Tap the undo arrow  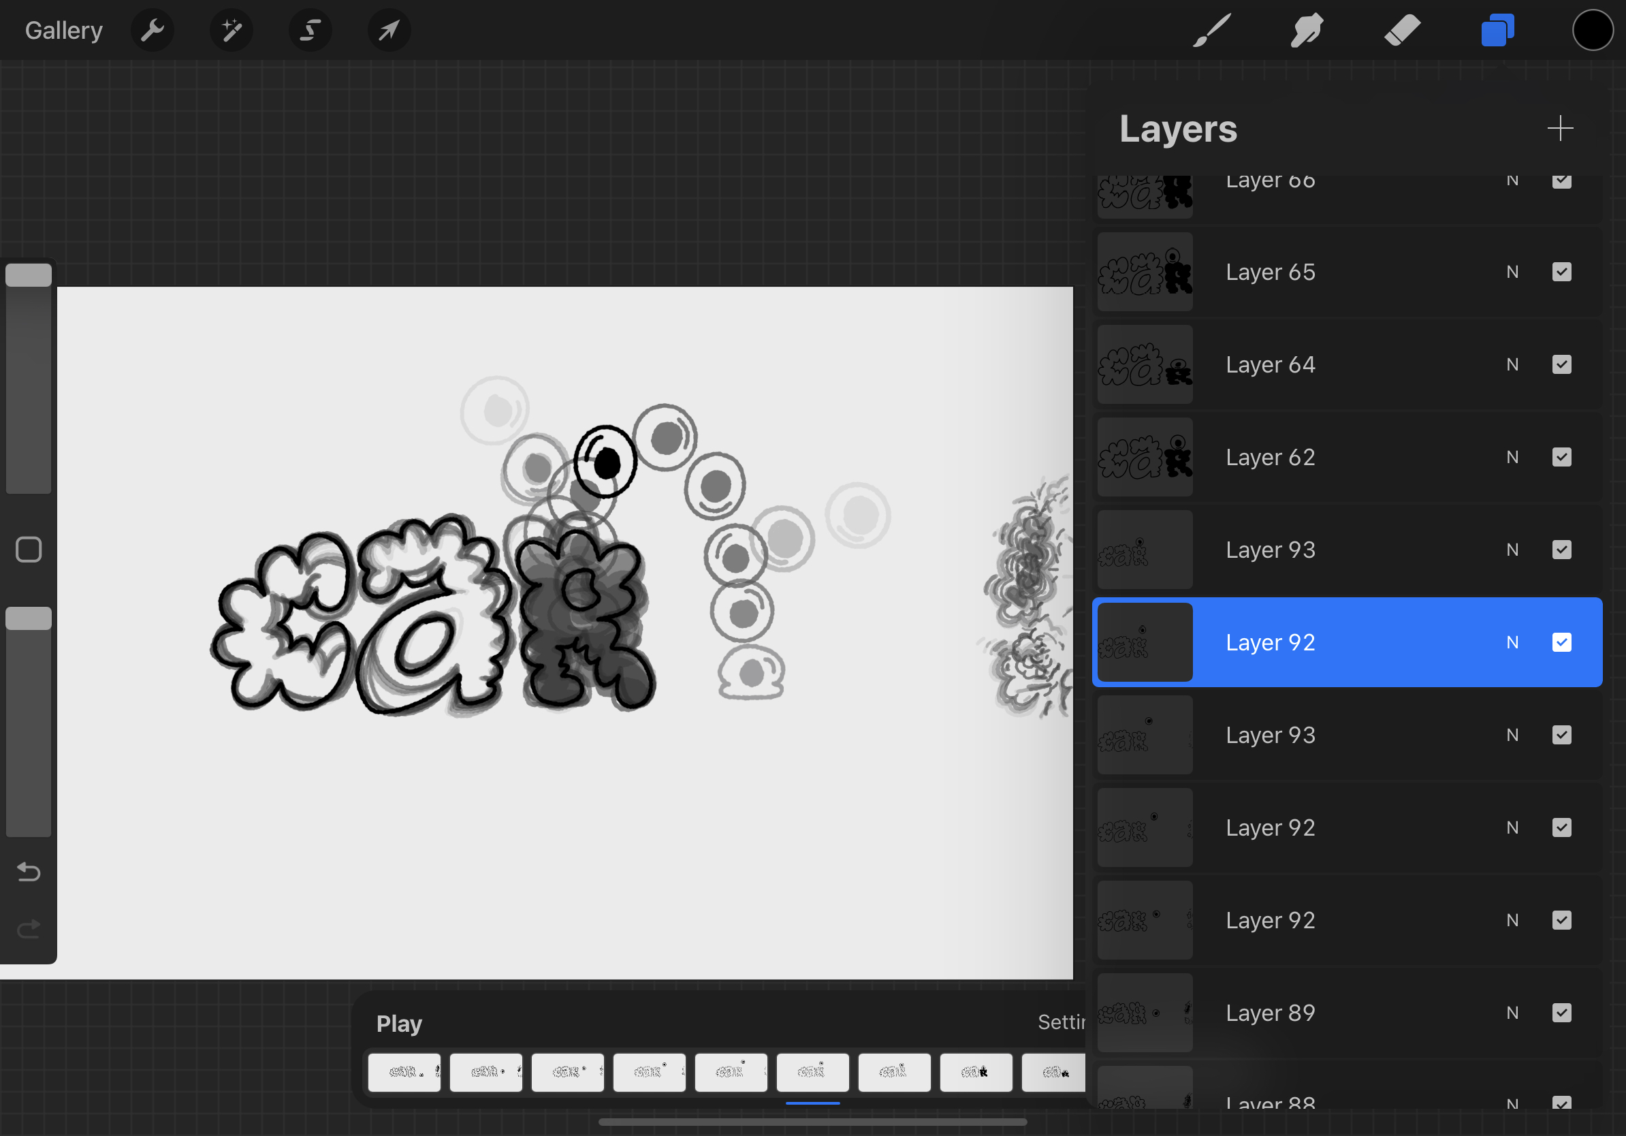pos(29,871)
